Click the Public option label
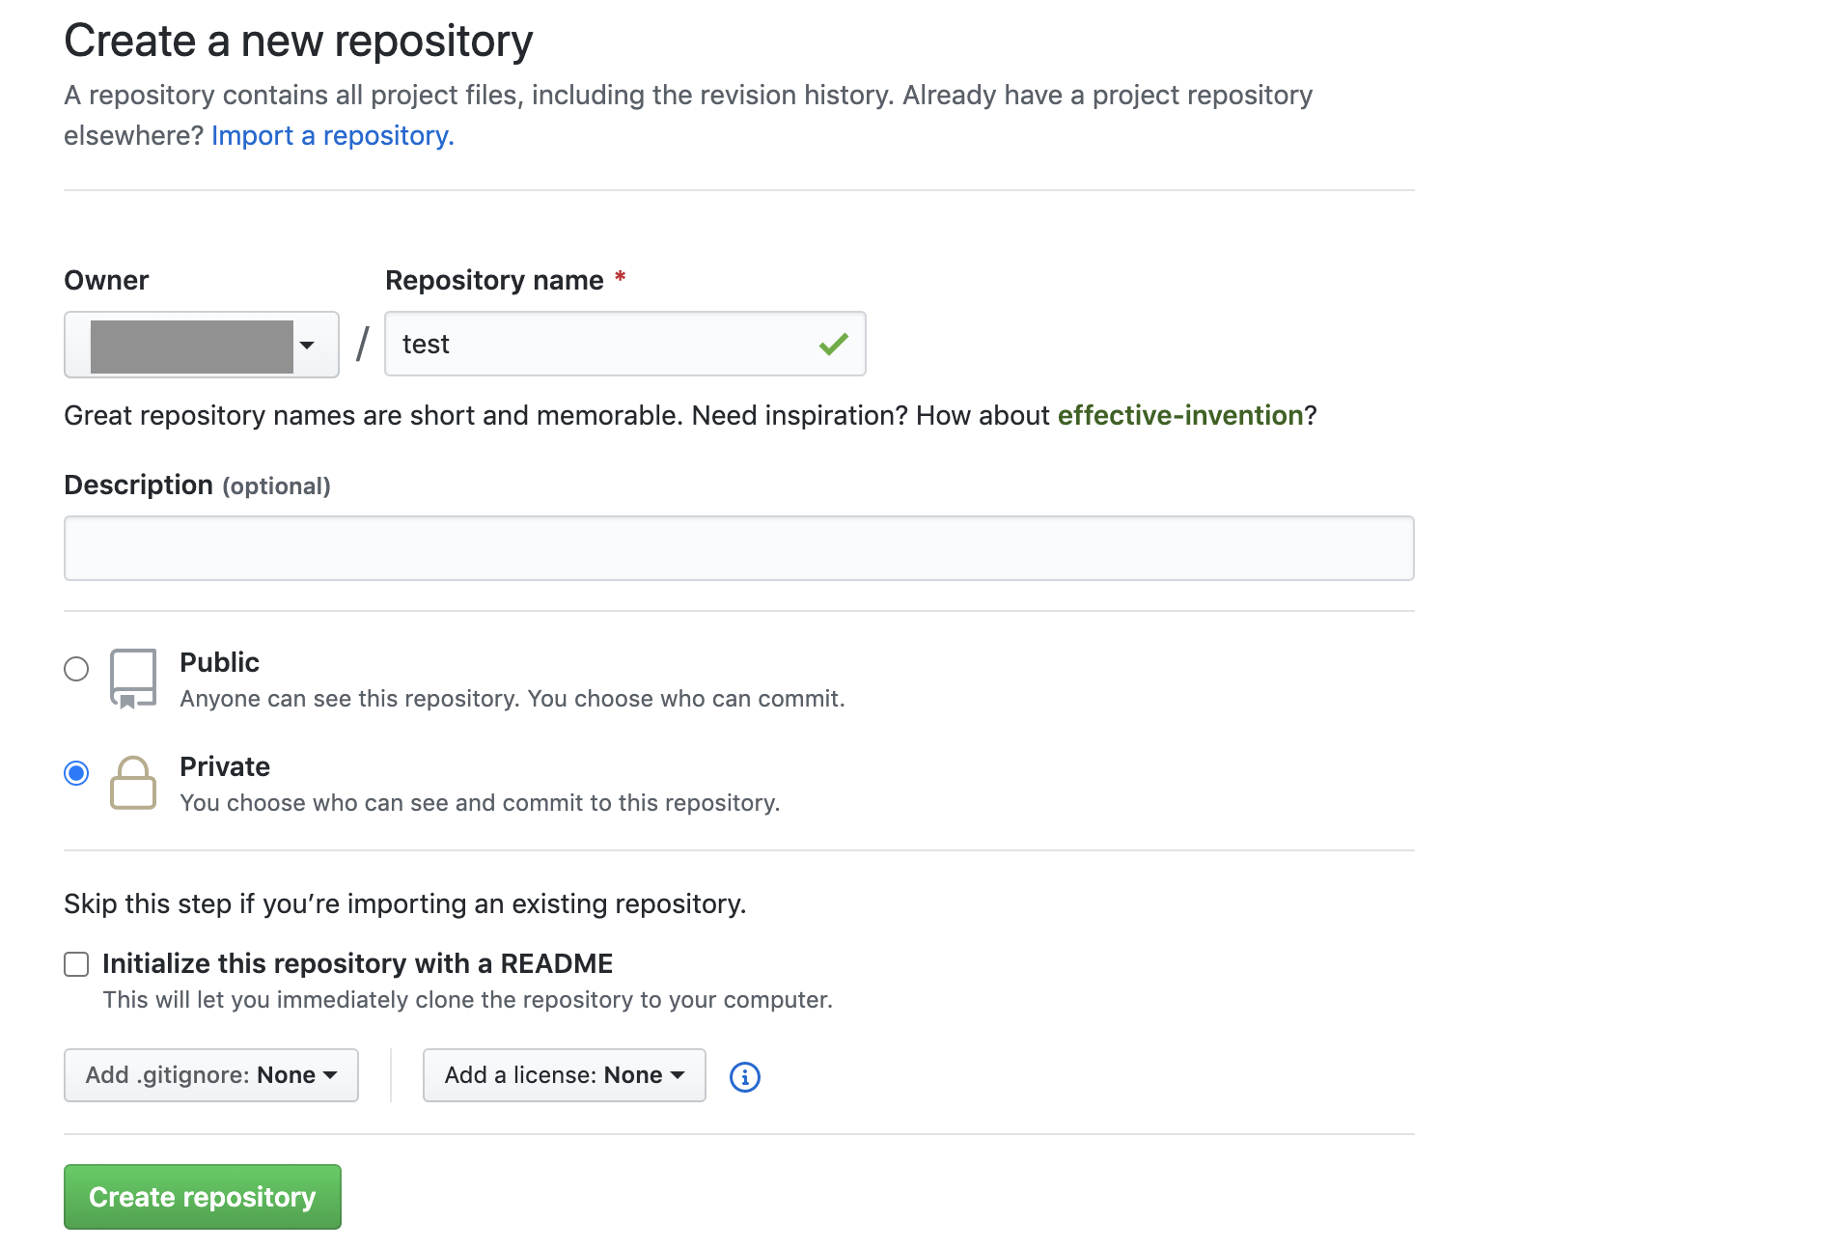The width and height of the screenshot is (1828, 1249). point(219,663)
